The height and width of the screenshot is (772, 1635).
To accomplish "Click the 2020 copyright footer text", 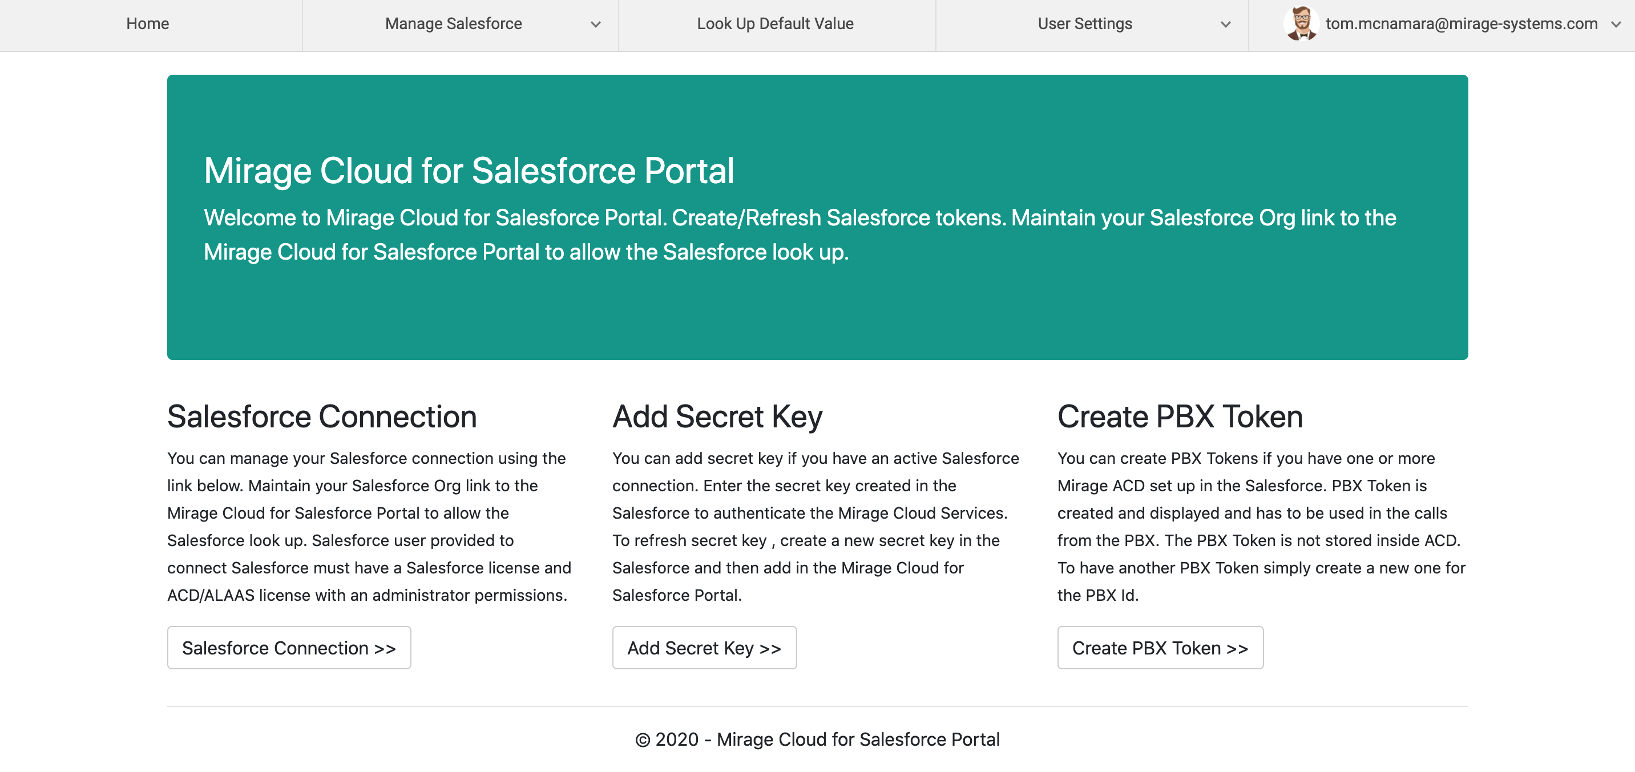I will coord(817,739).
